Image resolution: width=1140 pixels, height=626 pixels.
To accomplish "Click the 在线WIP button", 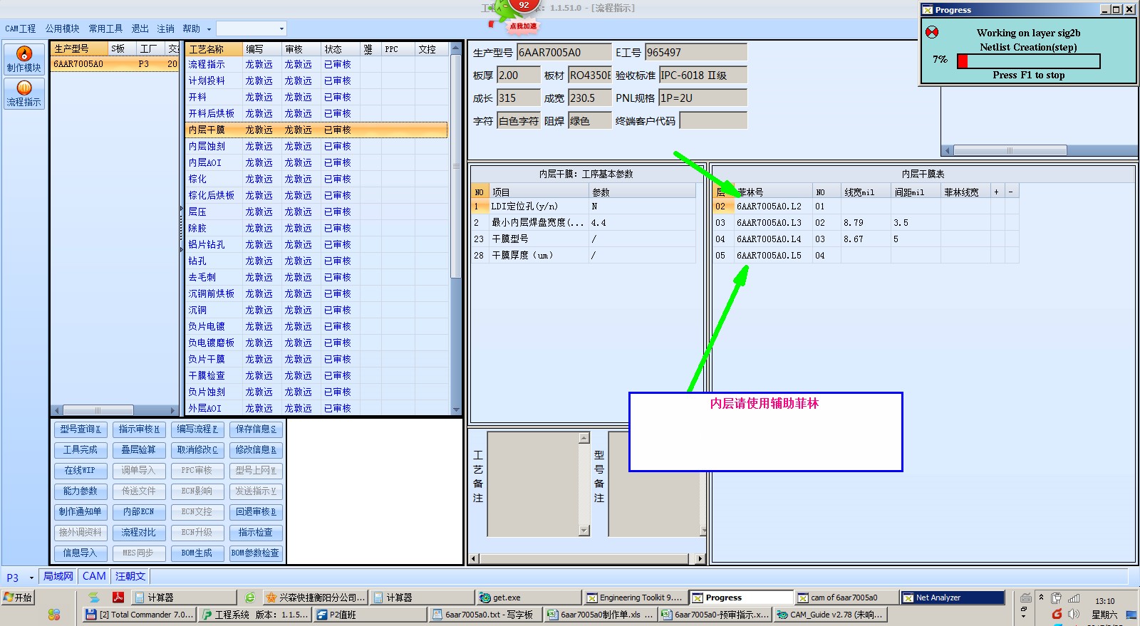I will [x=81, y=470].
